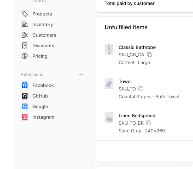The height and width of the screenshot is (169, 193).
Task: Click the Products tag icon
Action: click(25, 14)
